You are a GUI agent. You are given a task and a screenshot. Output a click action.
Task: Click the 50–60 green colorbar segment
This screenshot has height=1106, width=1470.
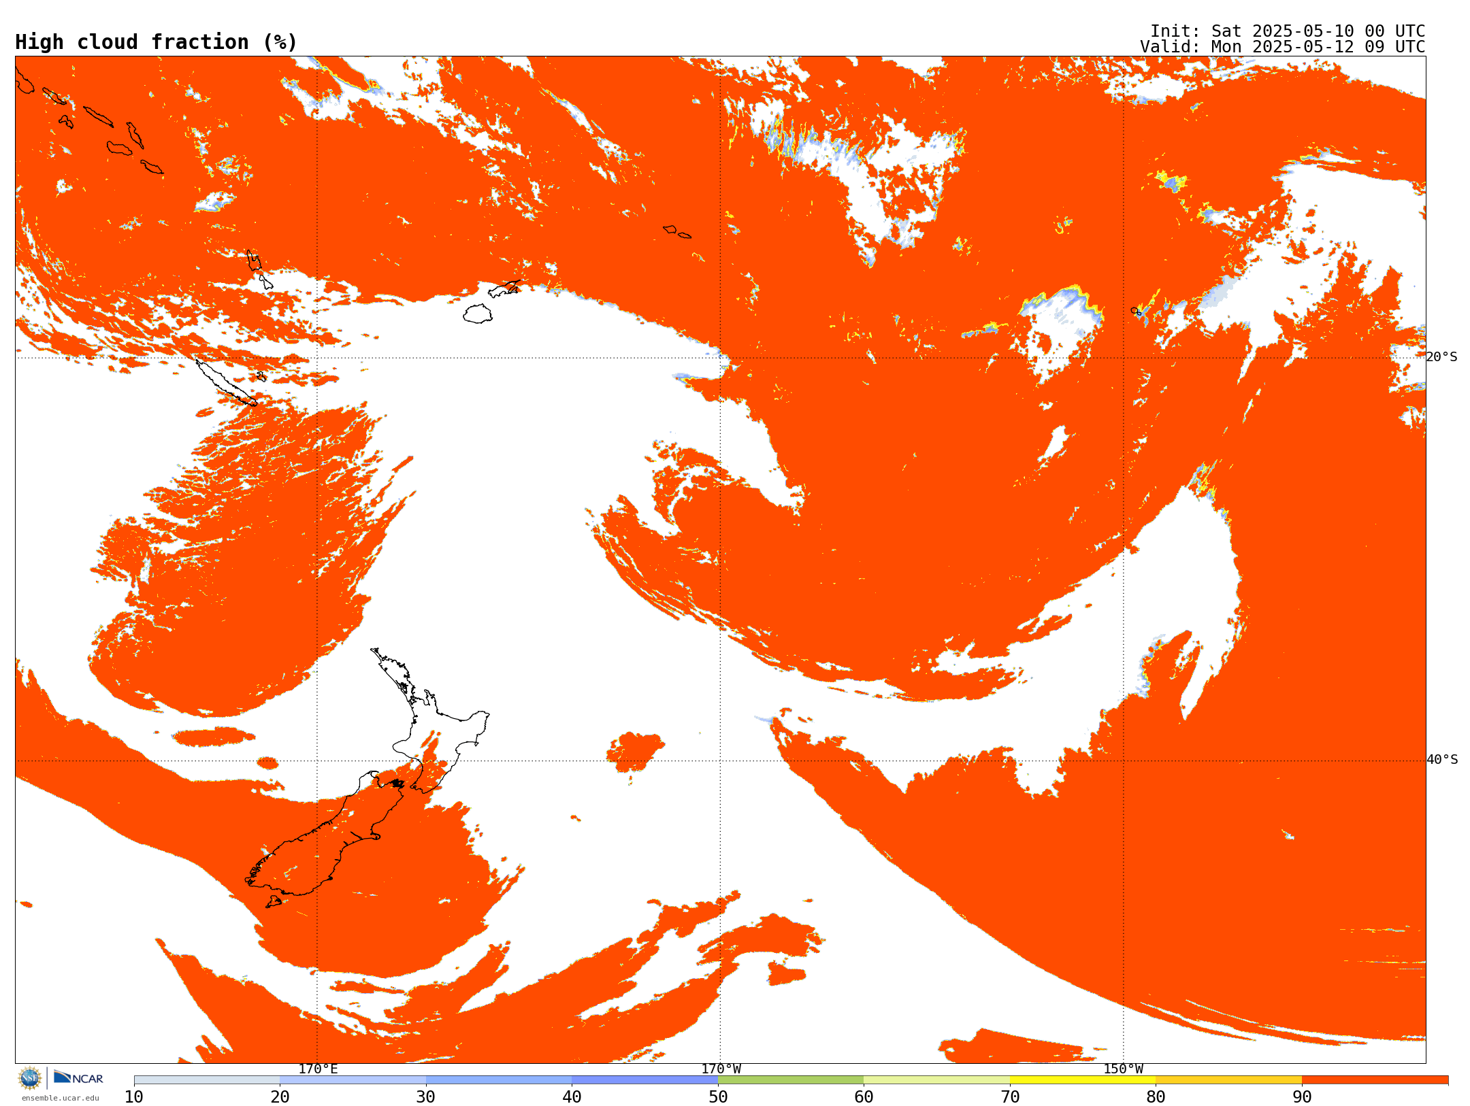coord(791,1080)
